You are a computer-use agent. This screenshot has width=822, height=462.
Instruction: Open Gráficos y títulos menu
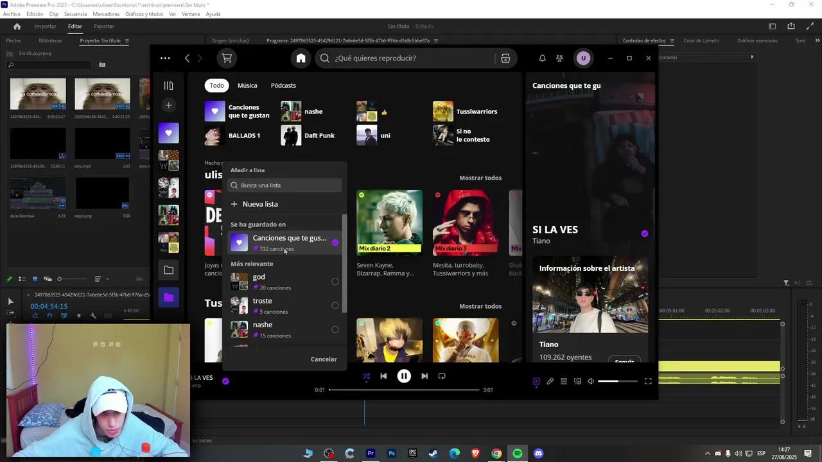144,14
